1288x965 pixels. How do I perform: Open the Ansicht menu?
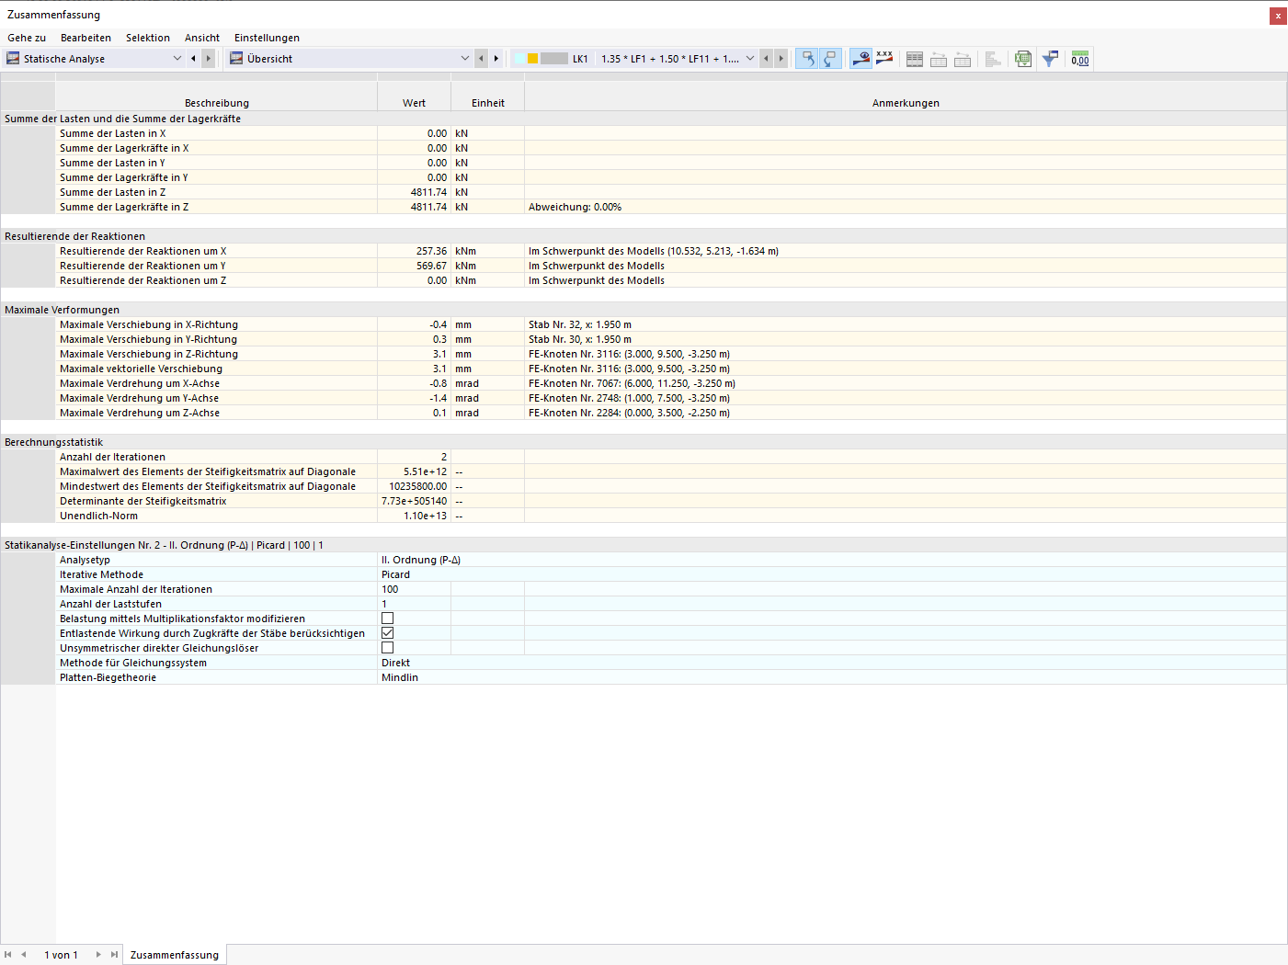(202, 38)
